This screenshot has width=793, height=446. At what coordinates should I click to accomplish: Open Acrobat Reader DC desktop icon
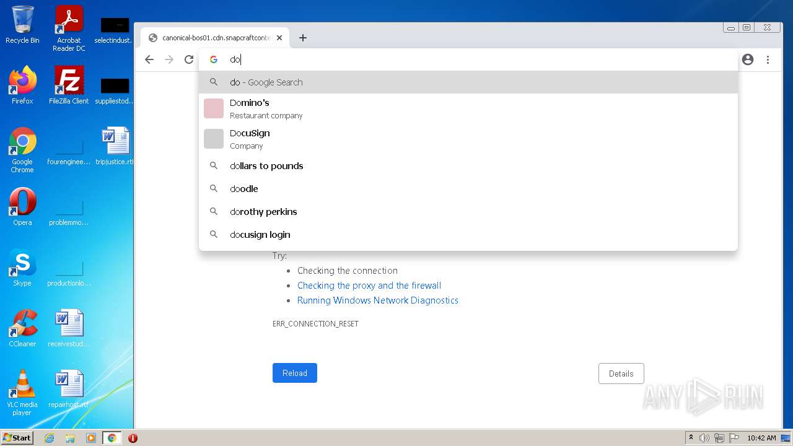[69, 28]
